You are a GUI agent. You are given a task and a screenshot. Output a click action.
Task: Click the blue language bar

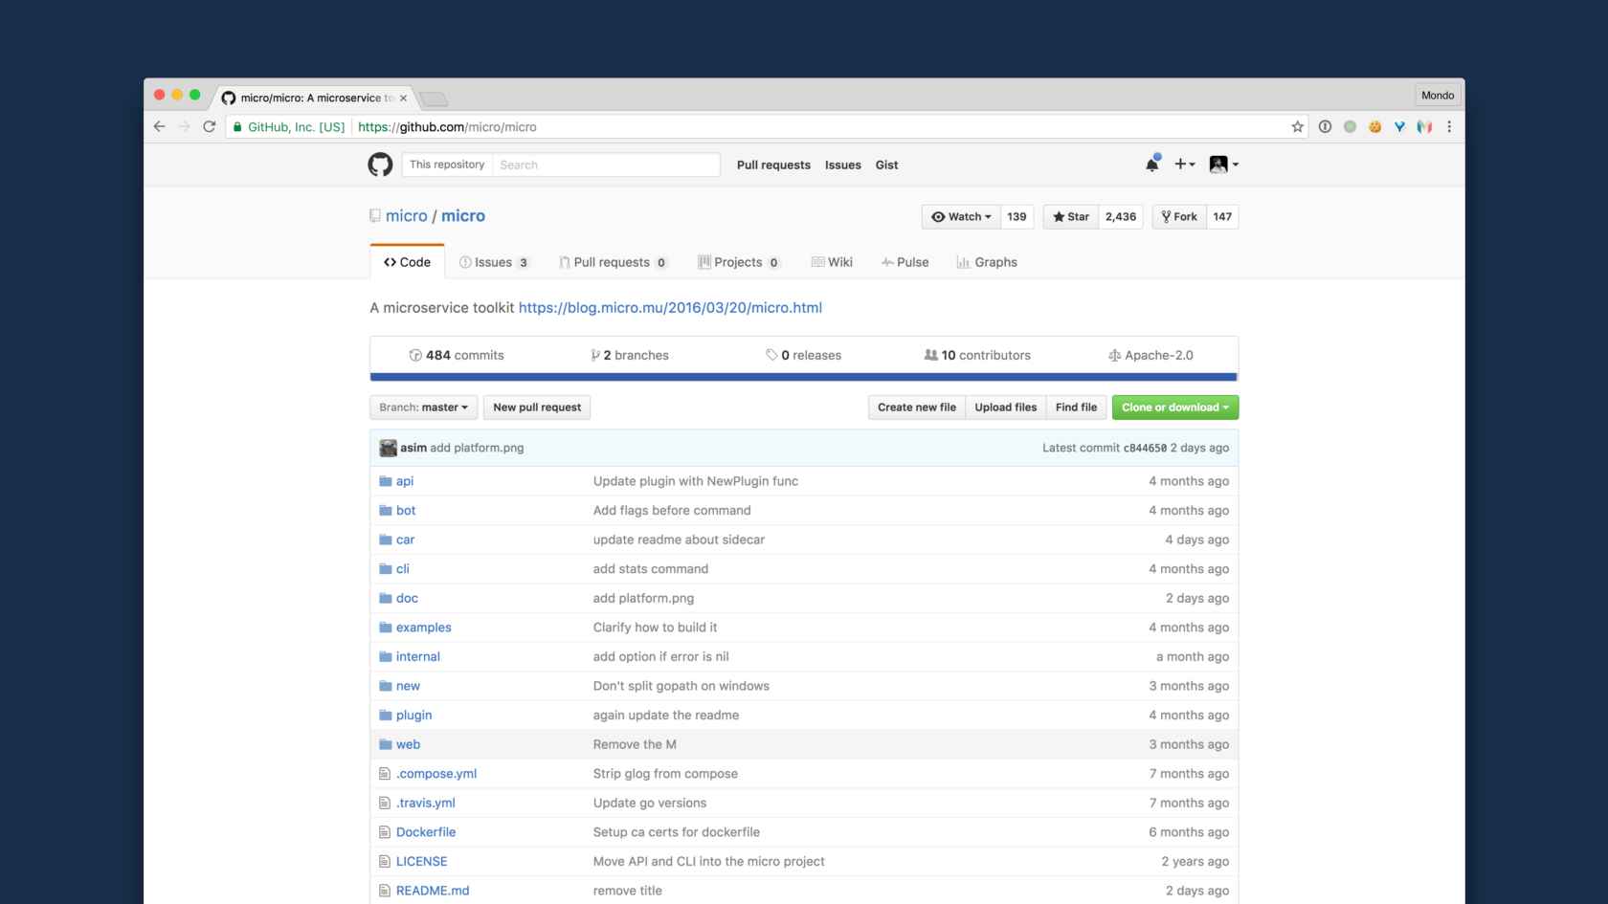point(804,377)
